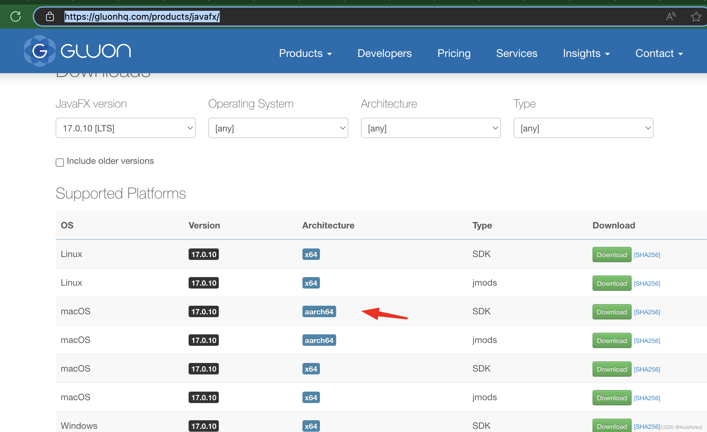Expand the Type filter dropdown
Viewport: 707px width, 432px height.
583,128
